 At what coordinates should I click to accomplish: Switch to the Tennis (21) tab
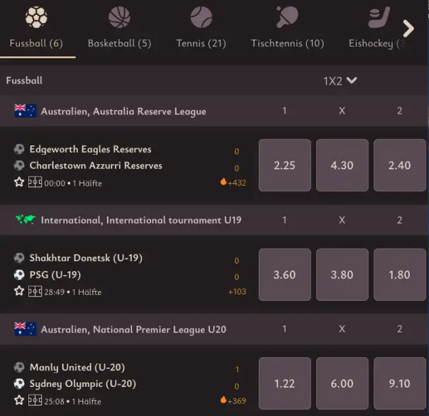click(x=201, y=44)
